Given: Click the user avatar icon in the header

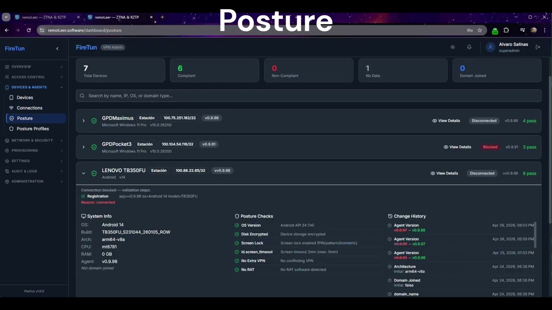Looking at the screenshot, I should 490,47.
